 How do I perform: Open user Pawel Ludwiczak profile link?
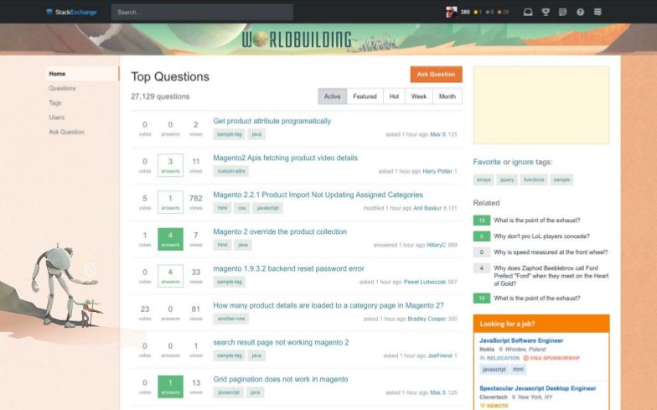tap(425, 282)
